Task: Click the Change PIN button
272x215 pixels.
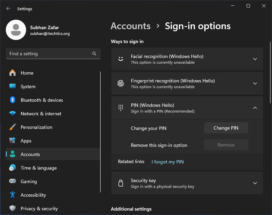Action: (x=226, y=128)
